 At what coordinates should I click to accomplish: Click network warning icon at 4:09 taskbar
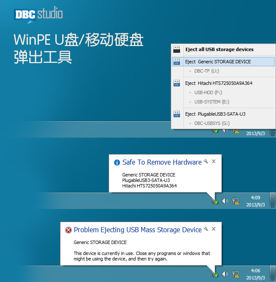click(x=235, y=201)
